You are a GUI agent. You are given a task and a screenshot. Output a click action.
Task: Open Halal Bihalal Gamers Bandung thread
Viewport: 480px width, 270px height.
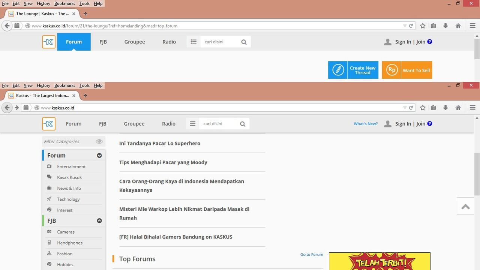[176, 237]
